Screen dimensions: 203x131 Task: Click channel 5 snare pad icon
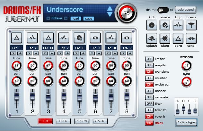(x=79, y=38)
